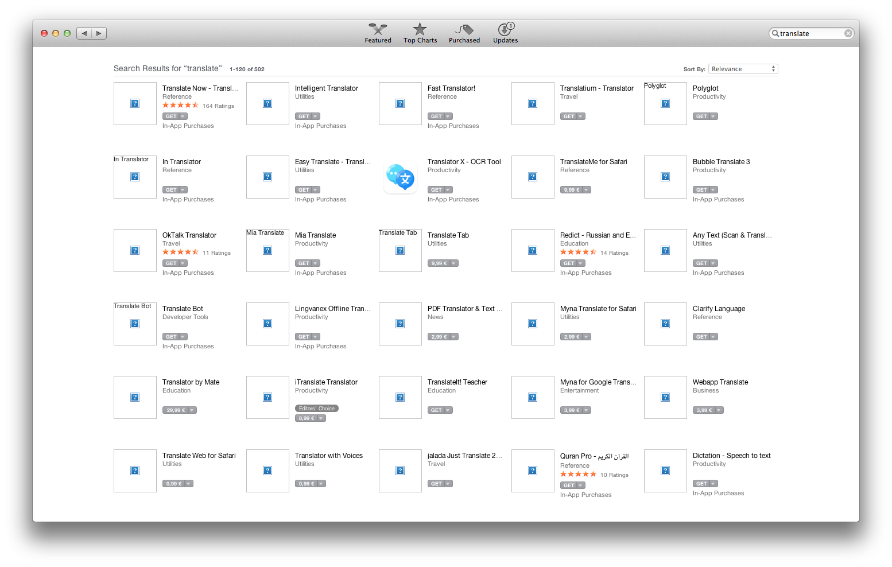Expand arrow next to Webapp Translate price
This screenshot has width=892, height=567.
click(720, 410)
